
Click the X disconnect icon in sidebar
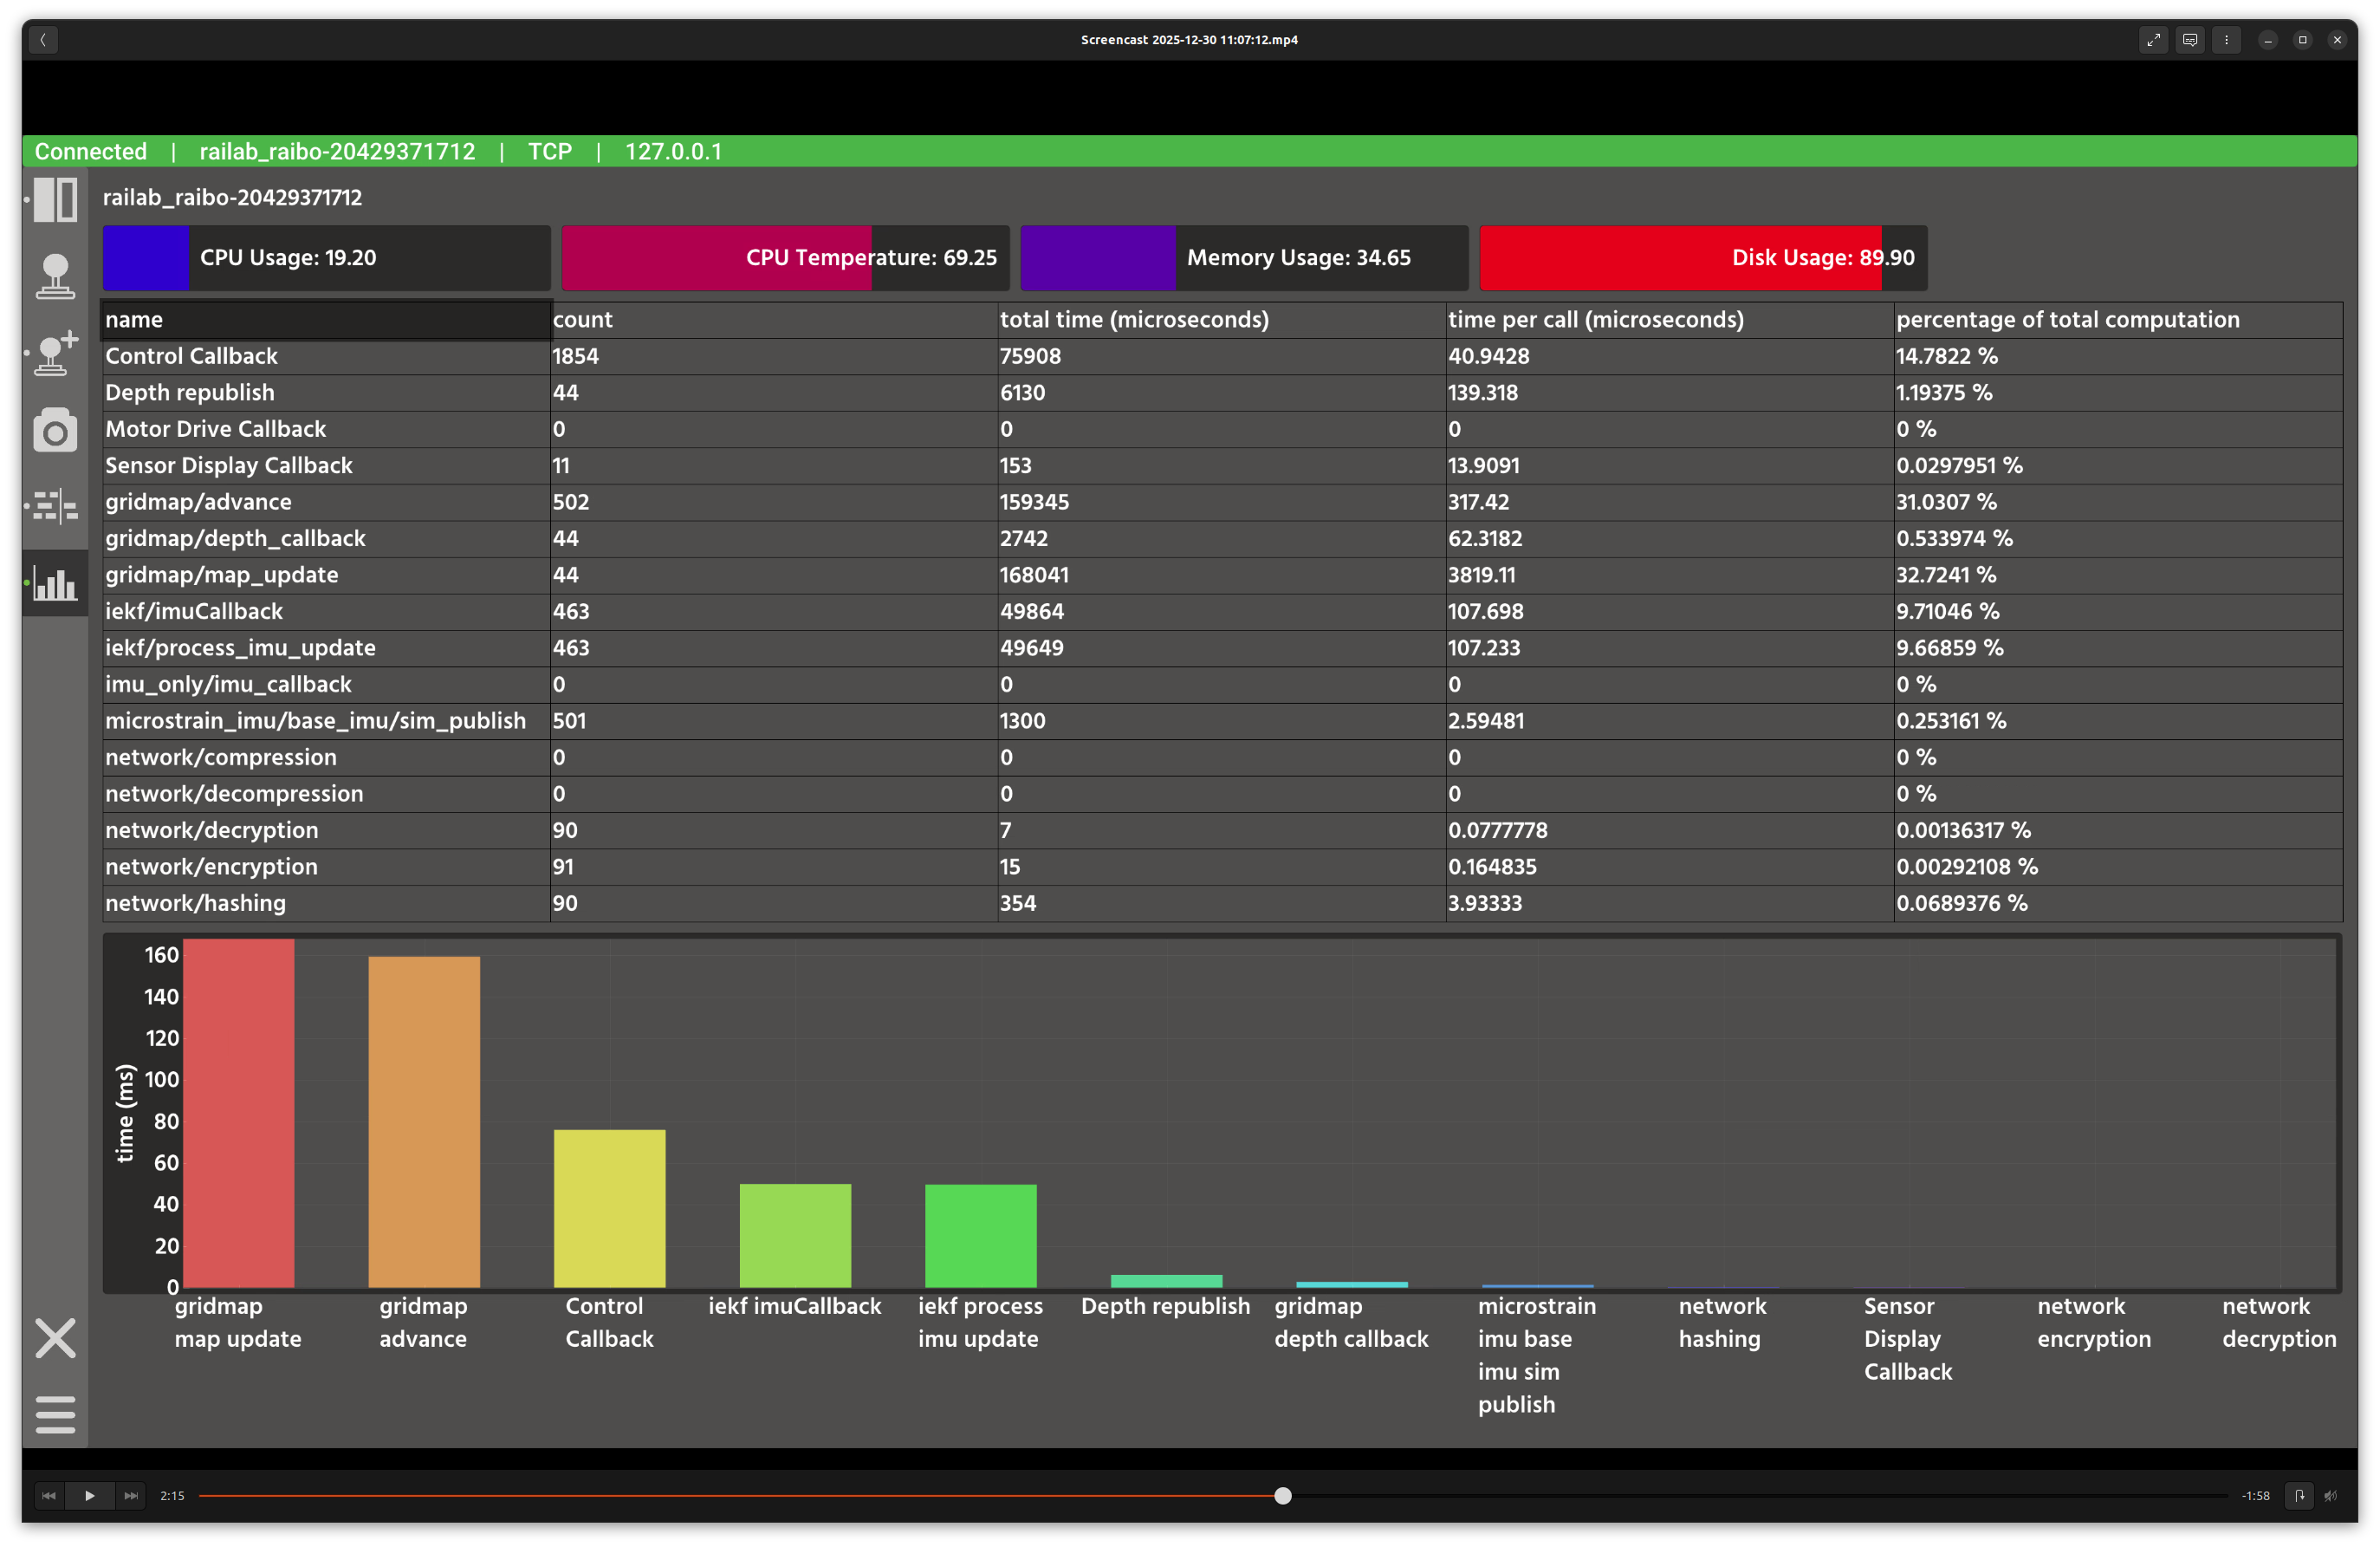(55, 1338)
